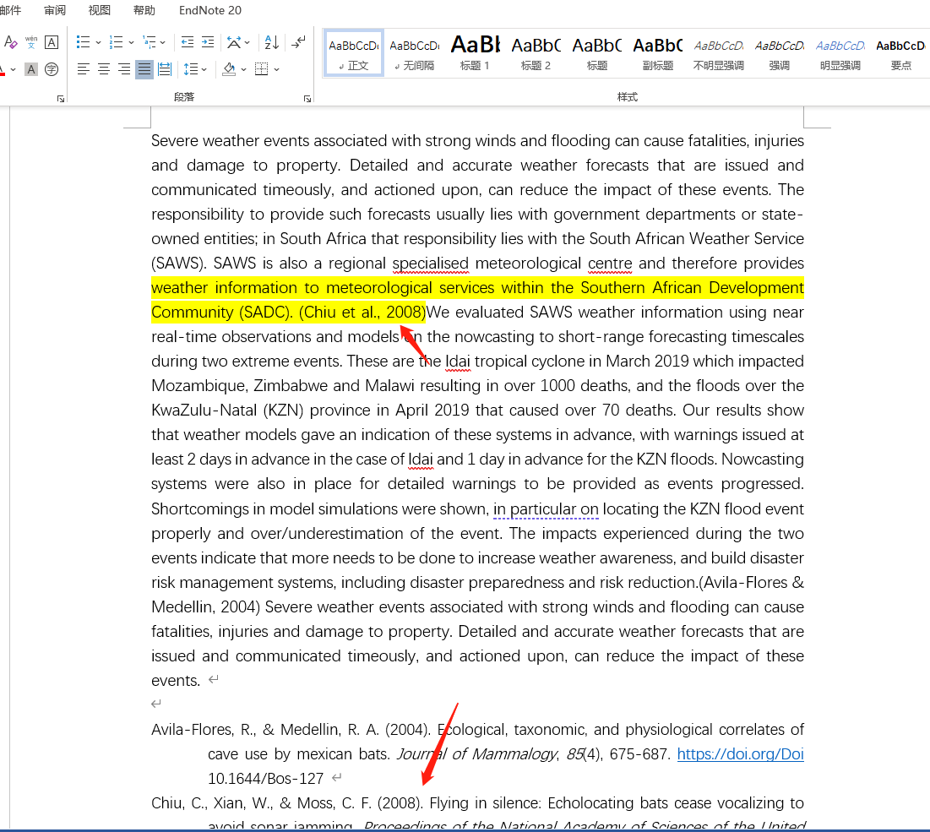The image size is (930, 832).
Task: Open the EndNote 20 tab
Action: coord(210,10)
